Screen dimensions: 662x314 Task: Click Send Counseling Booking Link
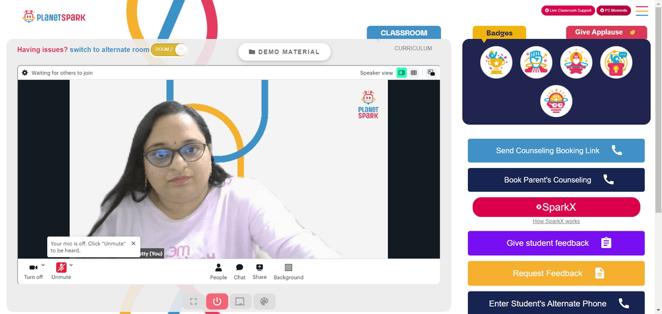(x=556, y=151)
